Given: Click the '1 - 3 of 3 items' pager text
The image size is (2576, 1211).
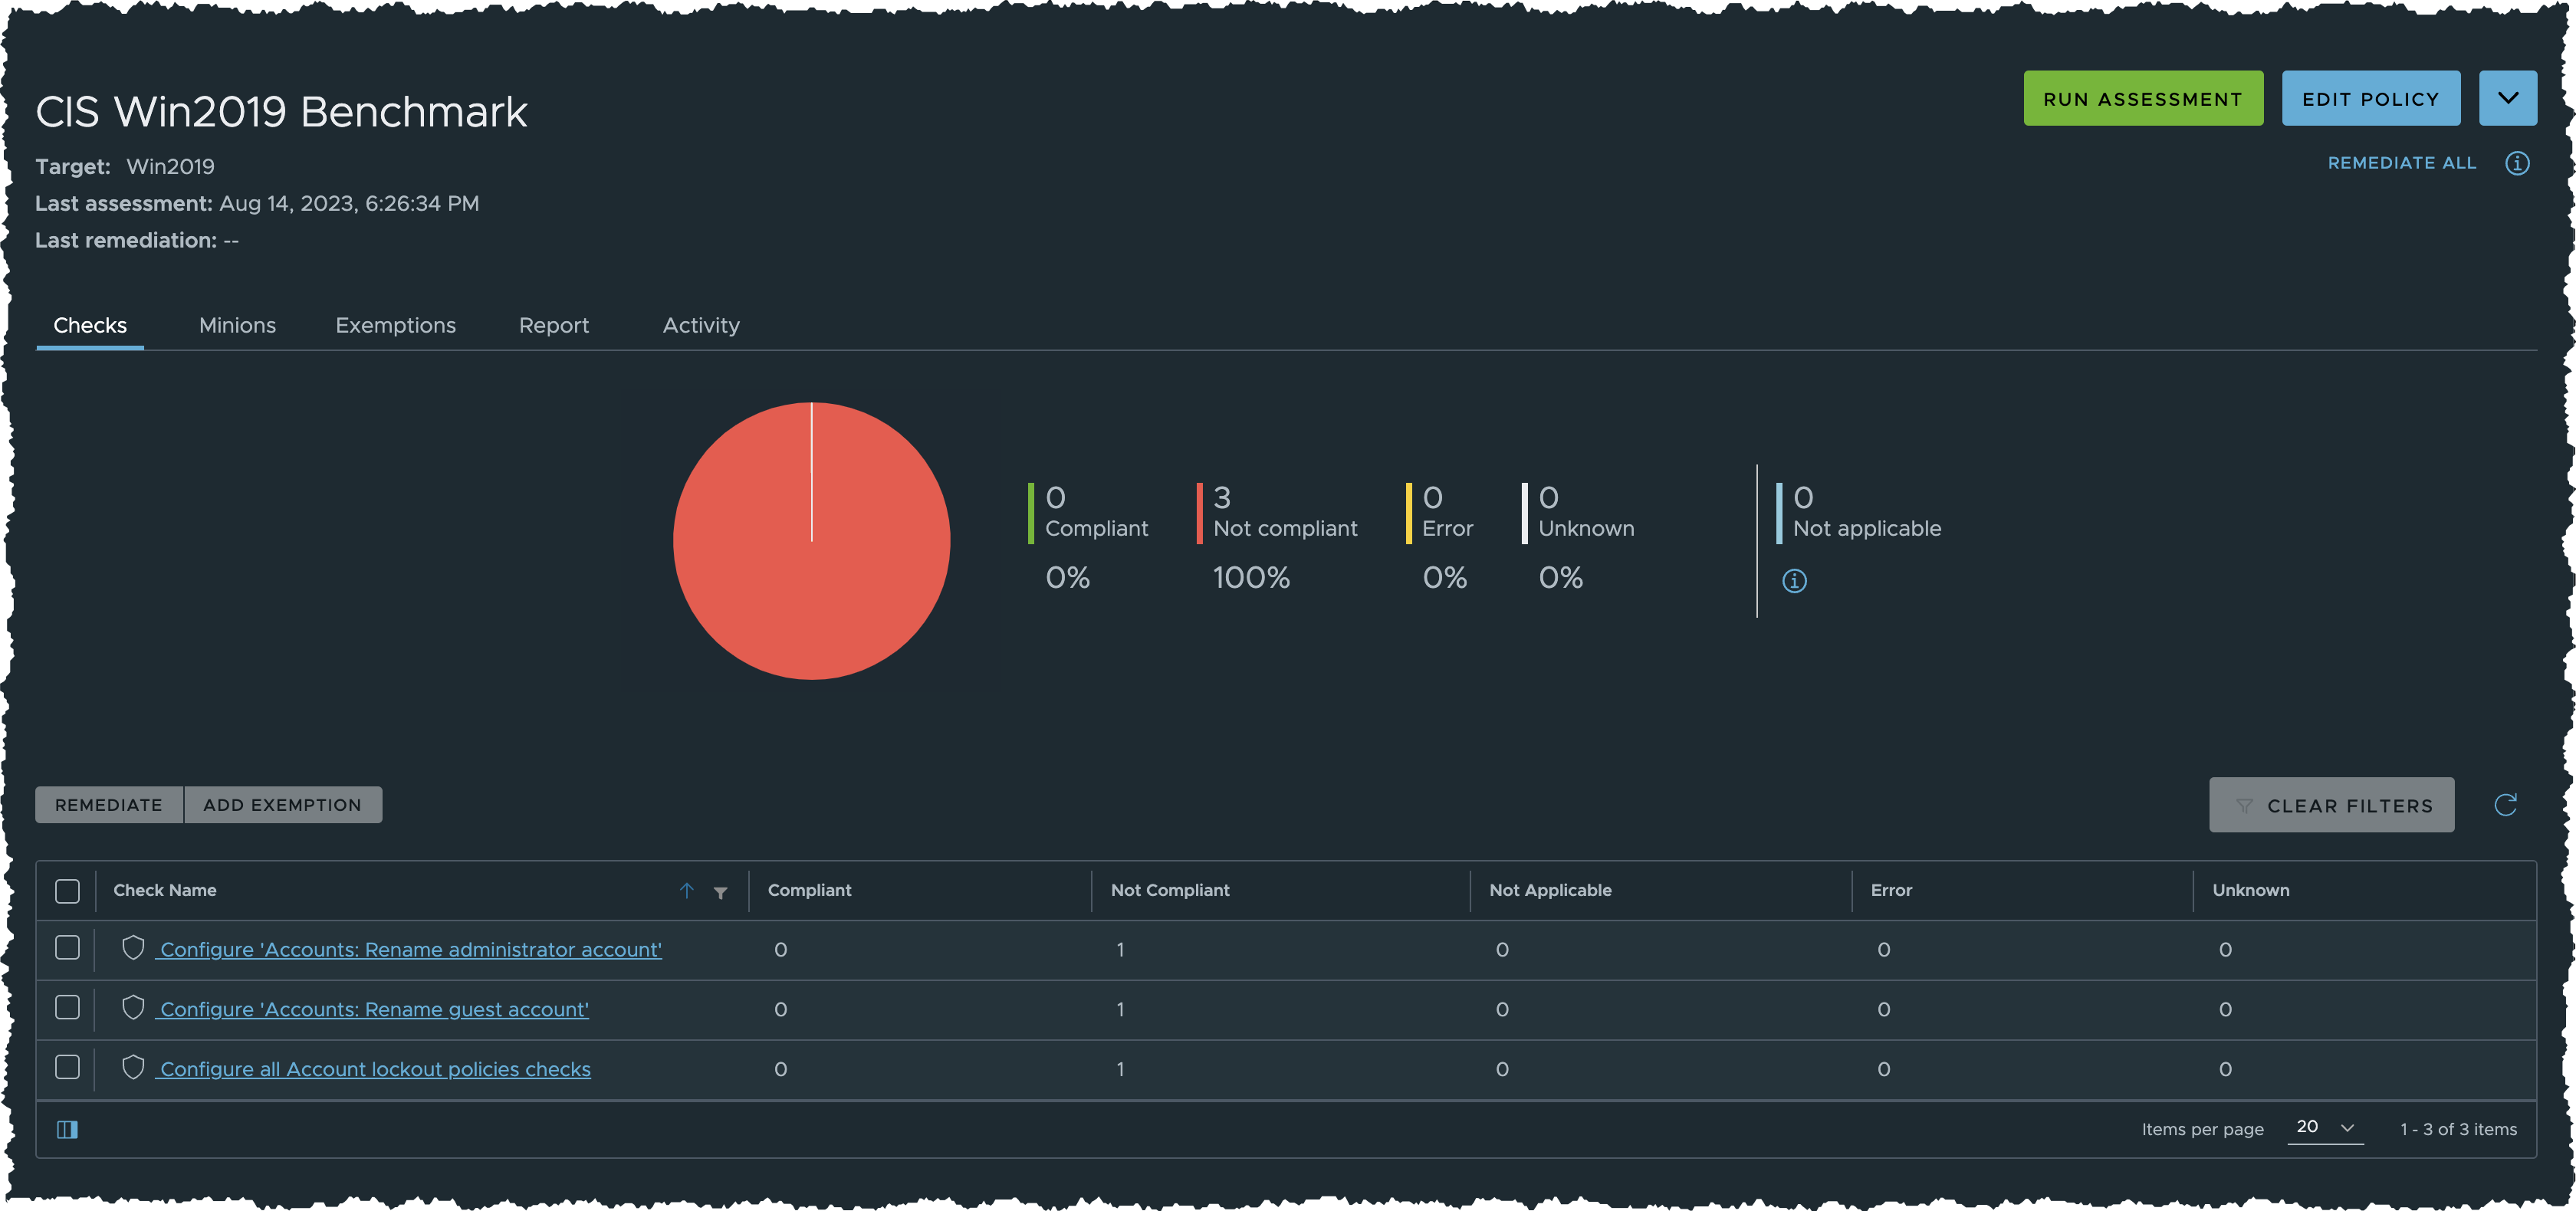Looking at the screenshot, I should (x=2458, y=1129).
